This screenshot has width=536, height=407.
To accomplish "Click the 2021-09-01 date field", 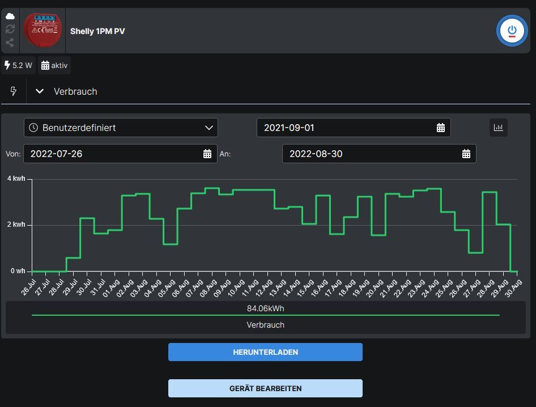I will pos(354,128).
